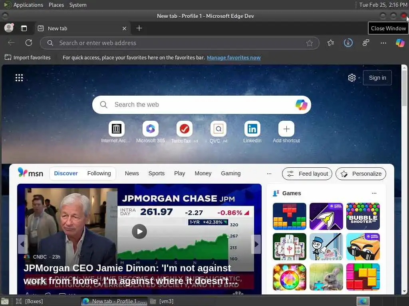Go to previous story carousel arrow
The image size is (409, 306).
point(22,244)
